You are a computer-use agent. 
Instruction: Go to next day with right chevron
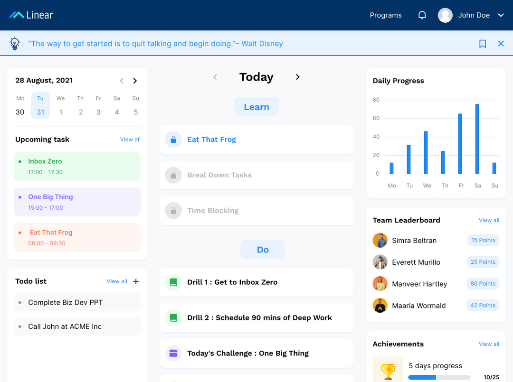click(298, 76)
